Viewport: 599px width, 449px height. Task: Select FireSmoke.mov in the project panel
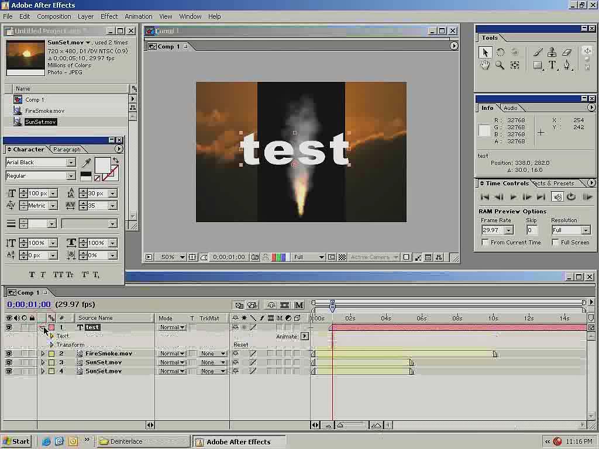44,110
